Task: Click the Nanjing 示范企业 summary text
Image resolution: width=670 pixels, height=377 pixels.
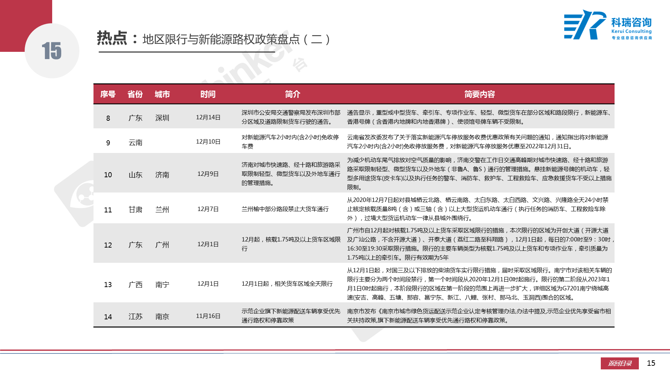Action: pyautogui.click(x=291, y=316)
